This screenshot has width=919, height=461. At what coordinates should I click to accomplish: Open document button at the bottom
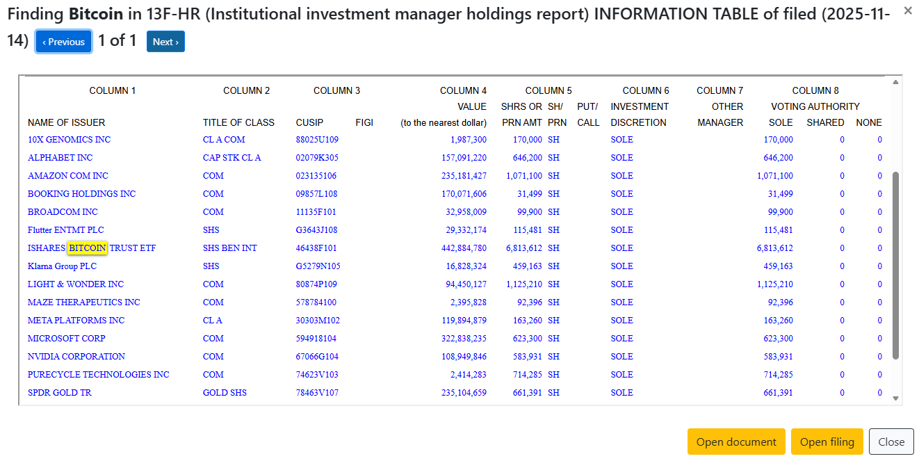pyautogui.click(x=736, y=442)
